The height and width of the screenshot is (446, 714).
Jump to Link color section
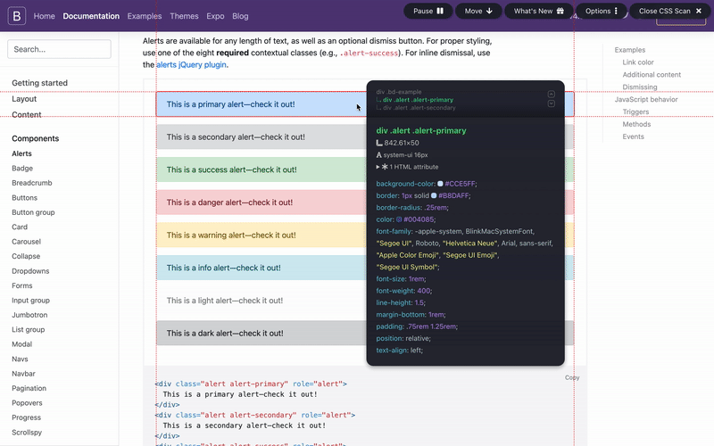coord(638,62)
